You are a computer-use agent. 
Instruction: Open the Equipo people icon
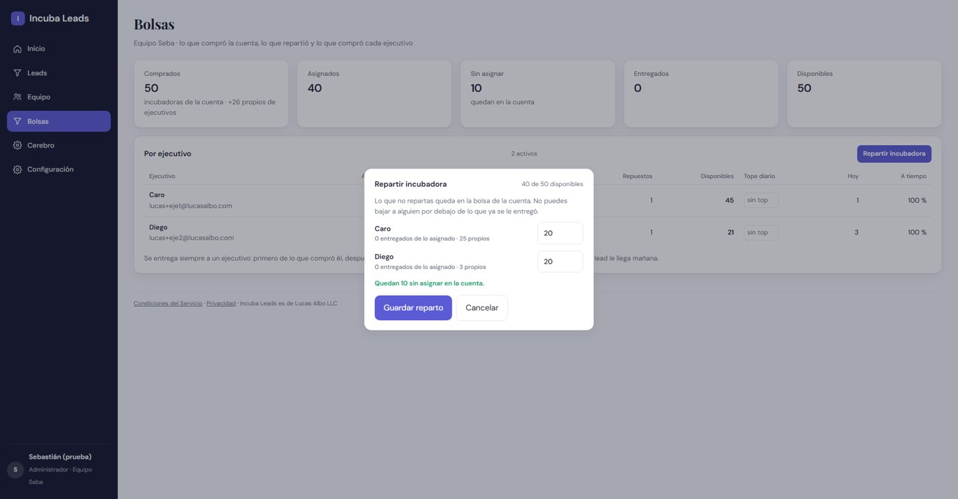pyautogui.click(x=17, y=97)
